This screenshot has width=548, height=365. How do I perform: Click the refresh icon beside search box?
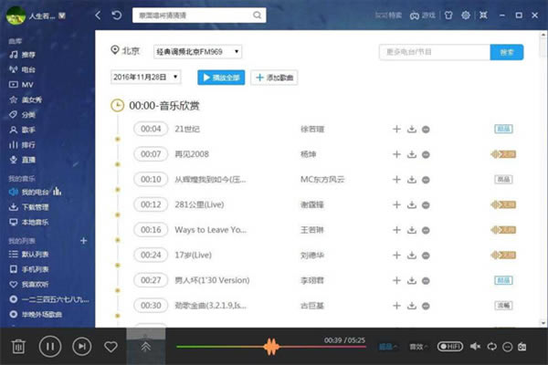pyautogui.click(x=117, y=16)
